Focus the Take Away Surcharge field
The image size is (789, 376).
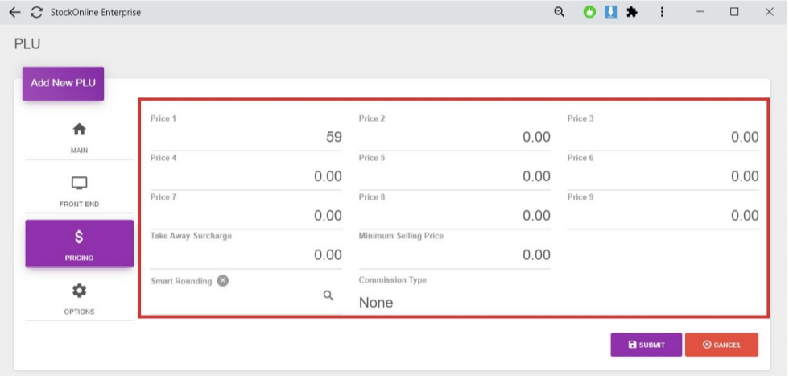(x=246, y=254)
